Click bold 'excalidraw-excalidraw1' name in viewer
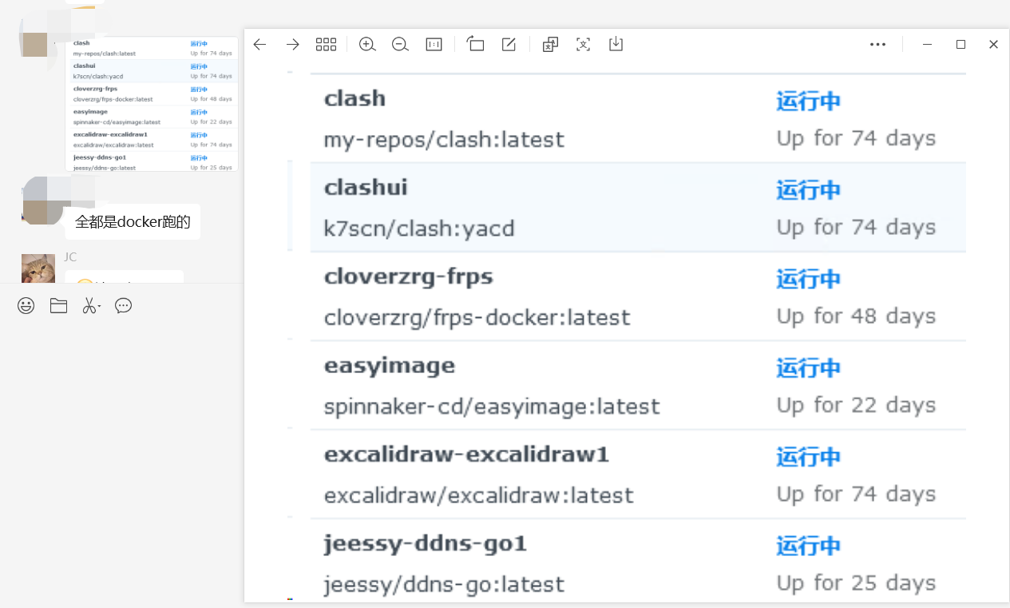This screenshot has width=1010, height=608. point(467,455)
